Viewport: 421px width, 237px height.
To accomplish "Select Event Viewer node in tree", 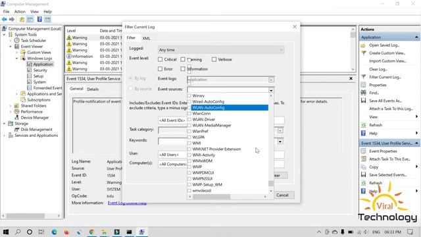I will [x=32, y=47].
